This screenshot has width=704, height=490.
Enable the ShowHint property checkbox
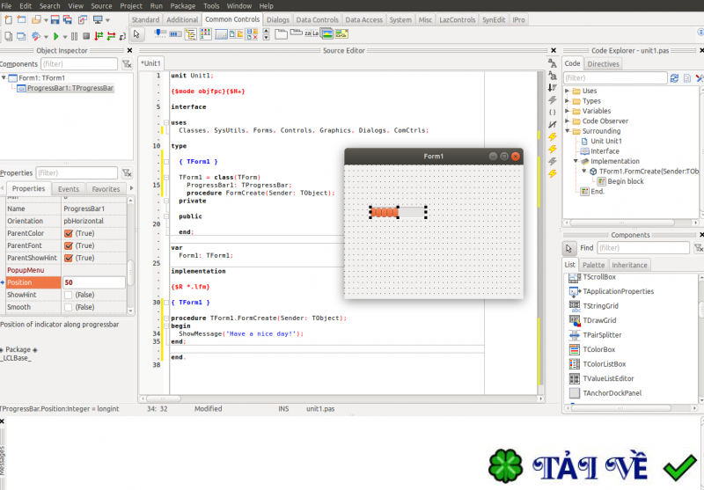click(69, 295)
